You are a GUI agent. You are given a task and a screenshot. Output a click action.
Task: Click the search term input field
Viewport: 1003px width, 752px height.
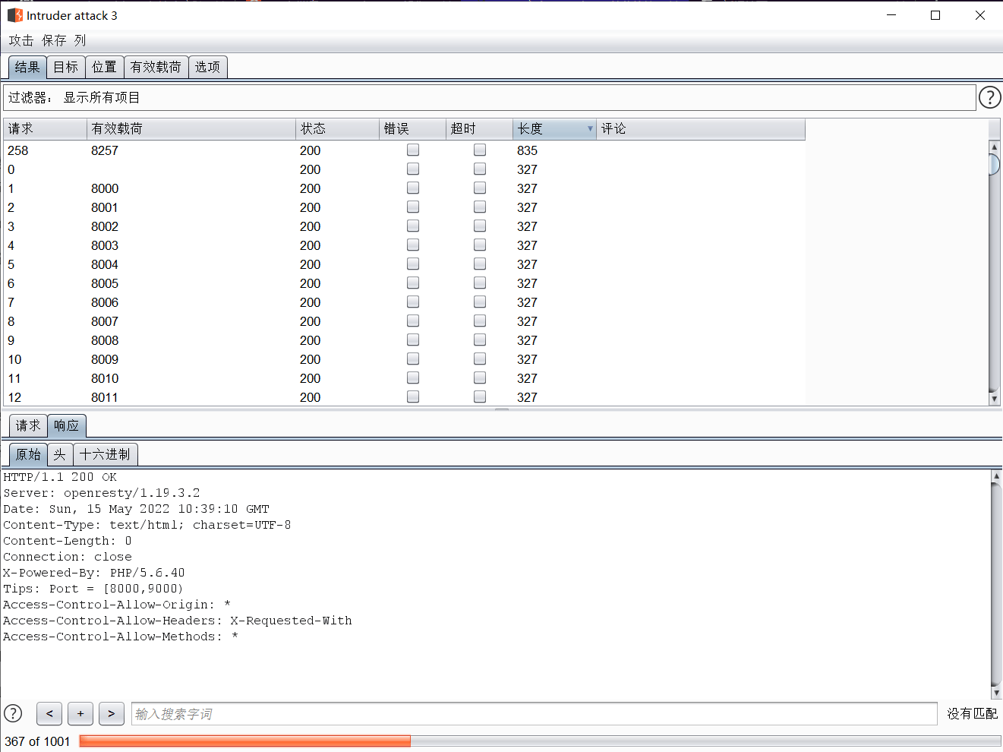534,713
